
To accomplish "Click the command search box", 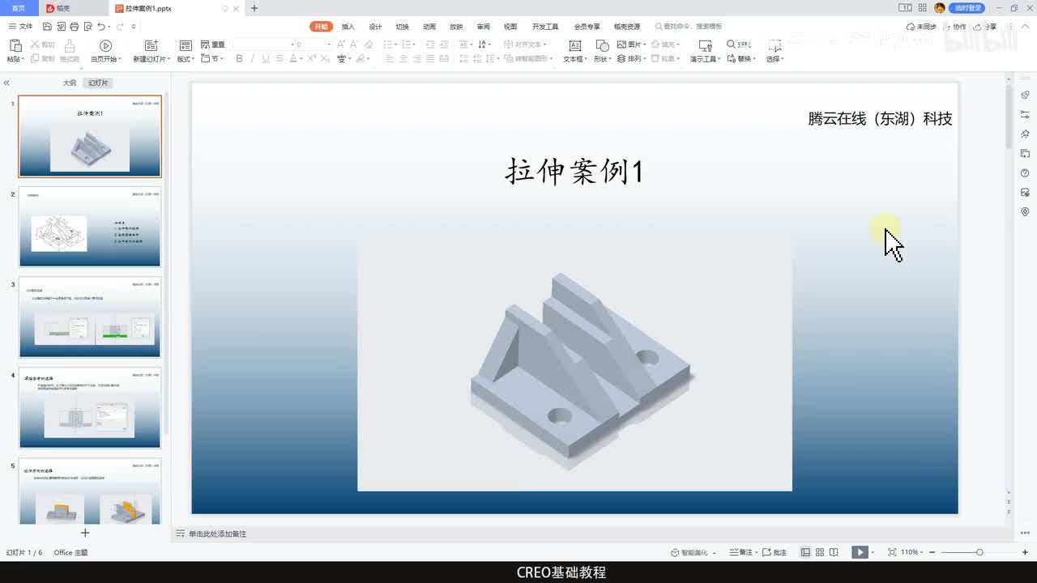I will pyautogui.click(x=690, y=27).
